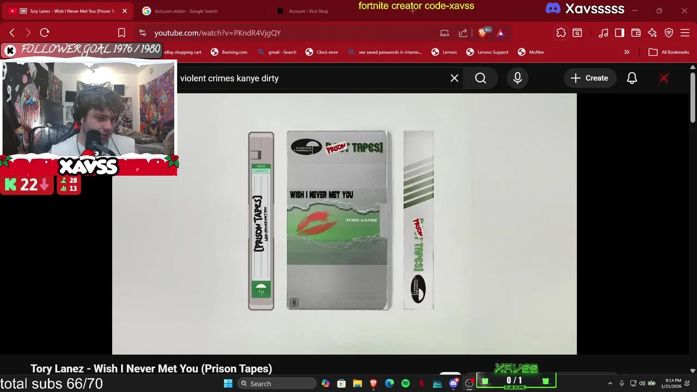Open the All Bookmarks folder
Image resolution: width=697 pixels, height=392 pixels.
point(669,52)
